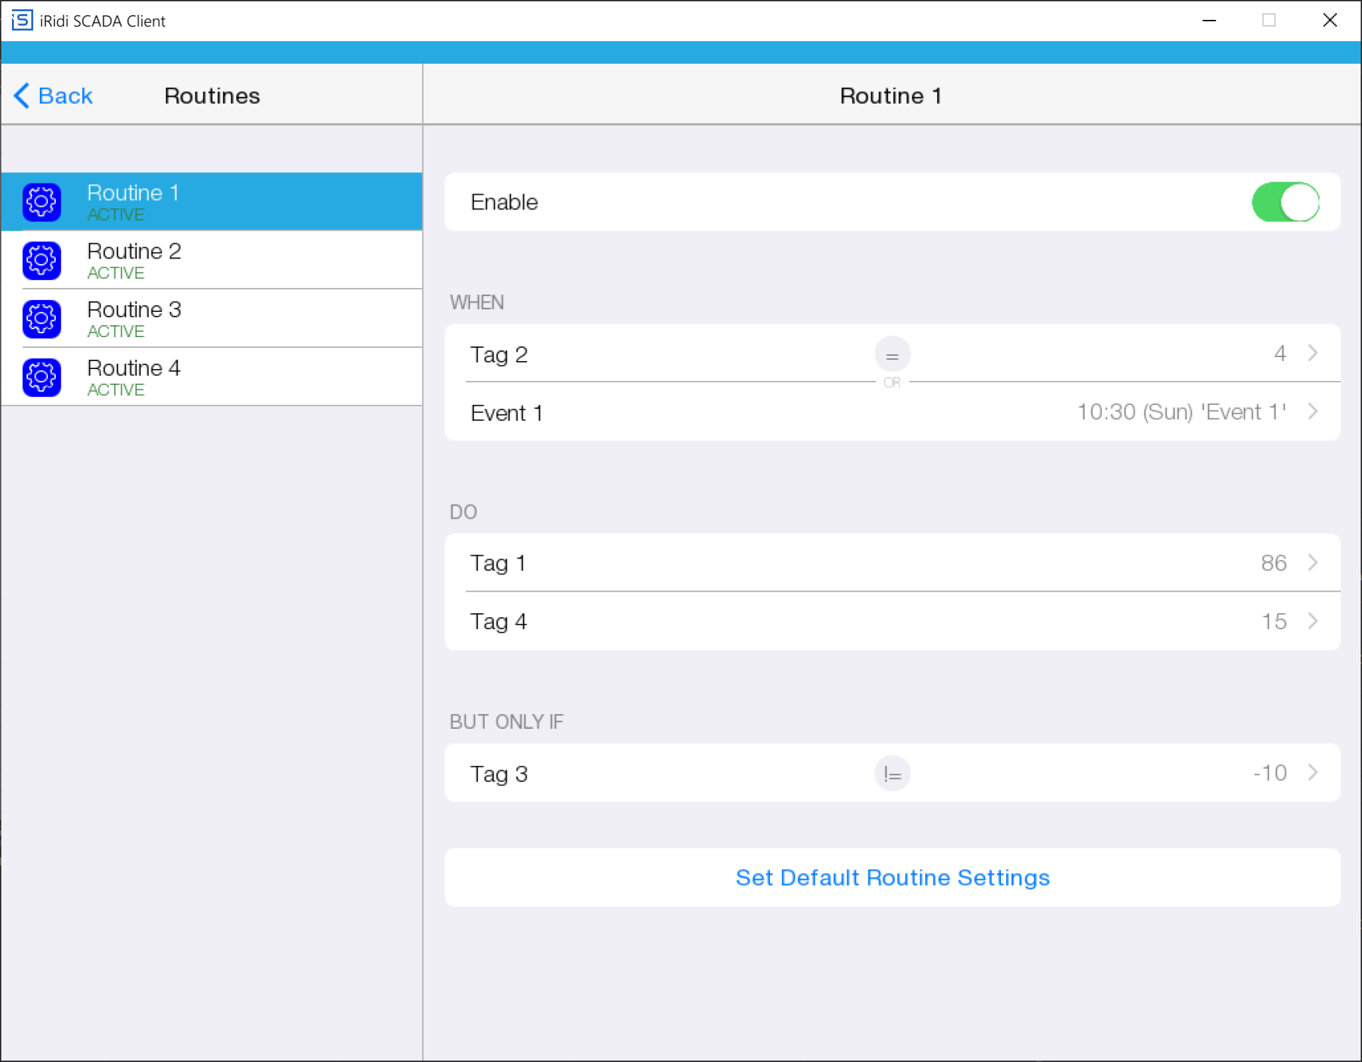Click the Routine 2 gear icon

pos(41,261)
